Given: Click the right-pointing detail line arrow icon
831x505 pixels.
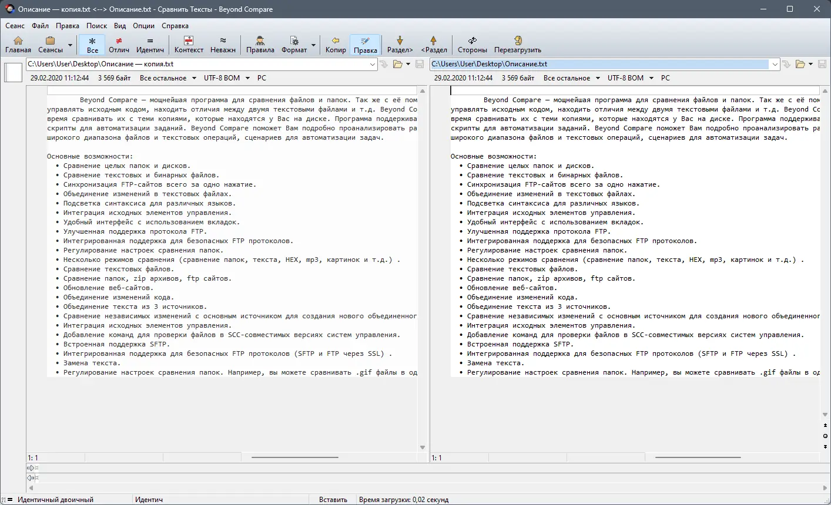Looking at the screenshot, I should tap(31, 468).
